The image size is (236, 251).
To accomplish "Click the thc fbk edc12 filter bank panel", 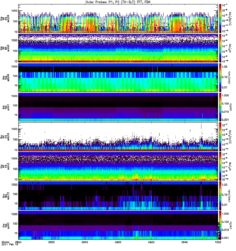I will pos(118,195).
